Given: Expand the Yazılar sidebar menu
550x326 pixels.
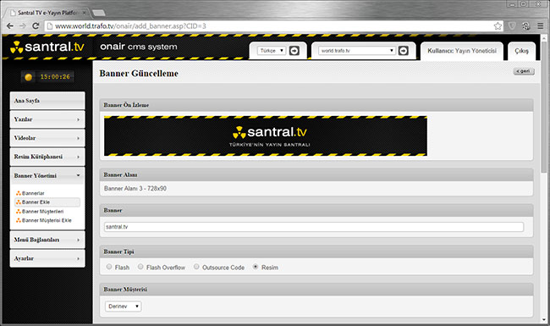Looking at the screenshot, I should tap(47, 119).
